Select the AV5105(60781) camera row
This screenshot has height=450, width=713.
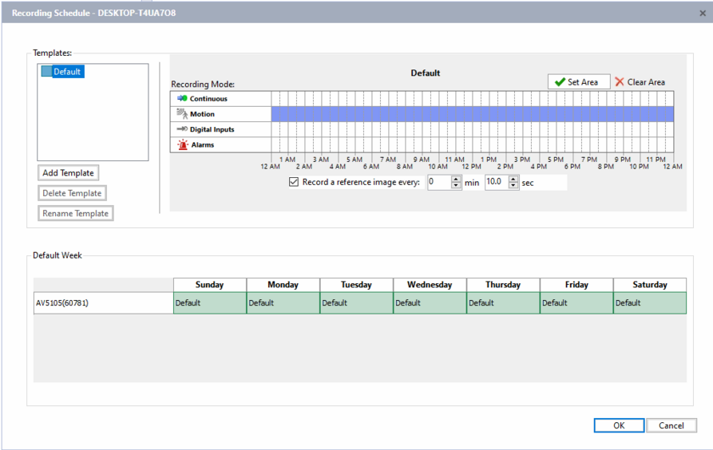click(x=103, y=303)
